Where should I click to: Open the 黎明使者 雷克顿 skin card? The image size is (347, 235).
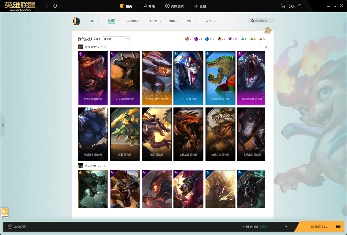[x=93, y=134]
